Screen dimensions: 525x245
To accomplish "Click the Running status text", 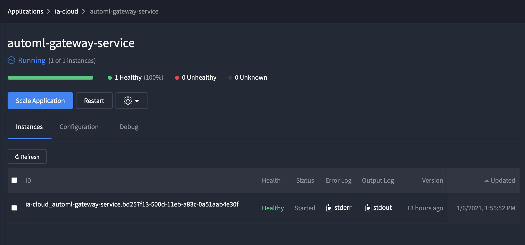I will 32,60.
